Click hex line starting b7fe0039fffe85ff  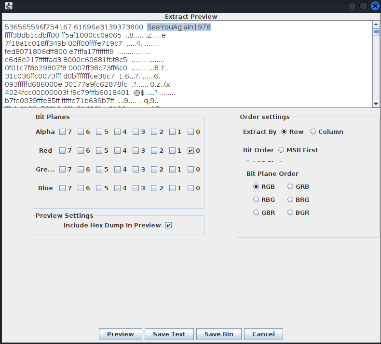pyautogui.click(x=82, y=101)
